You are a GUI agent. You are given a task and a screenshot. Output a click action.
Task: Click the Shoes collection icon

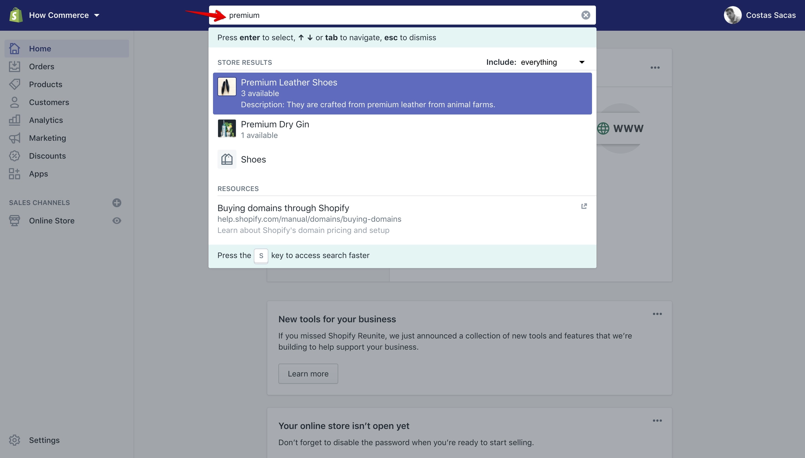point(227,159)
